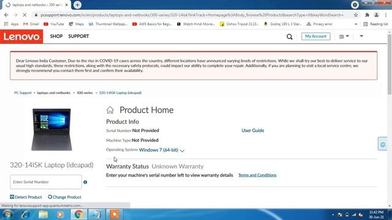Viewport: 392px width, 220px height.
Task: Open Godrej 190 L 3 Star bookmark
Action: click(283, 24)
